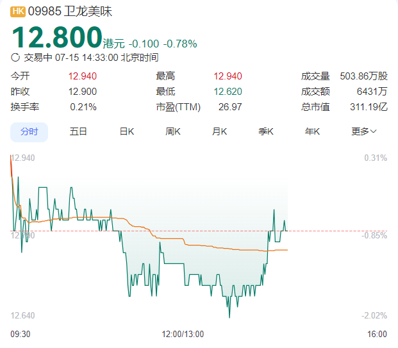Select the 分时 chart tab
The width and height of the screenshot is (398, 348).
tap(29, 132)
